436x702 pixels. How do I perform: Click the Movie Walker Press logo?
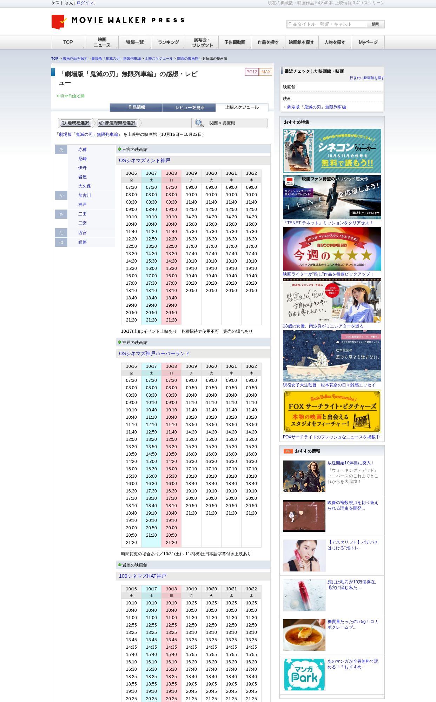coord(118,21)
